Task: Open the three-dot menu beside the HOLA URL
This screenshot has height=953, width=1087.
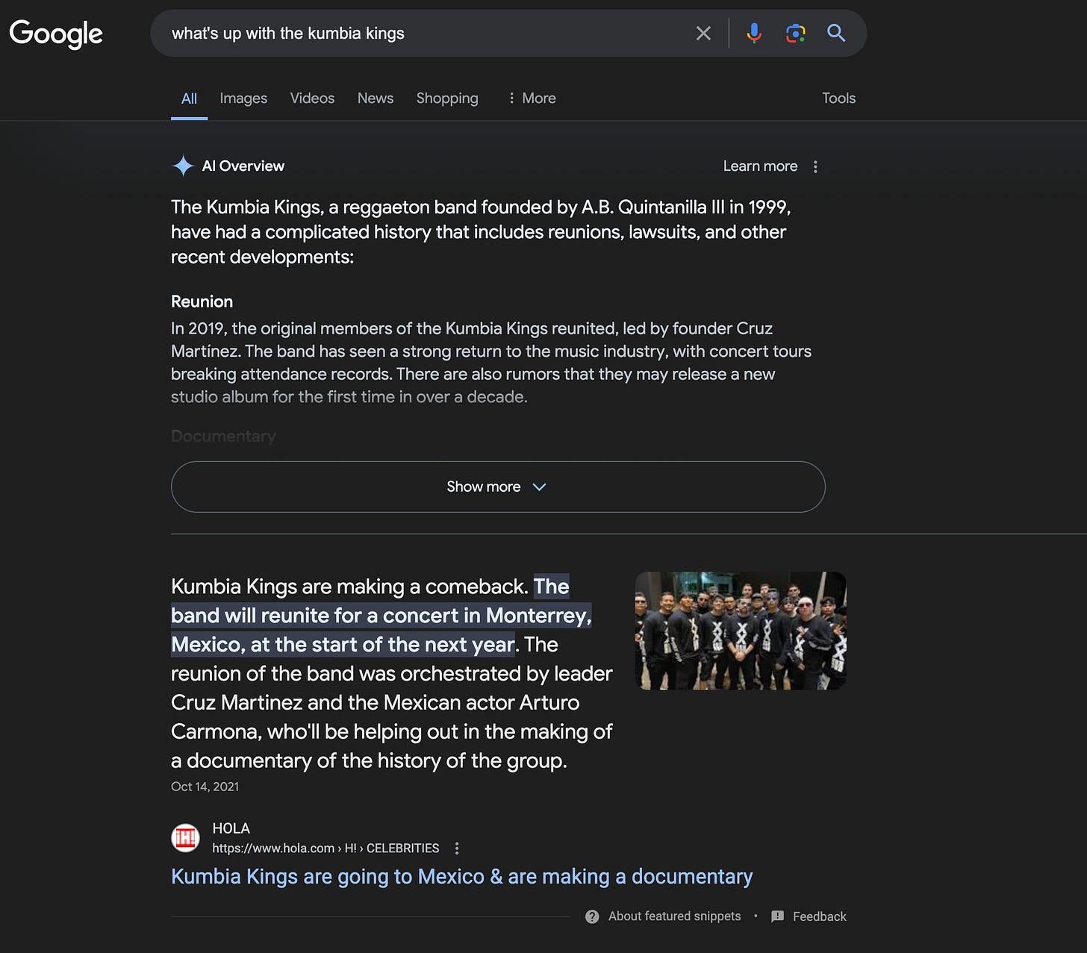Action: pyautogui.click(x=457, y=849)
